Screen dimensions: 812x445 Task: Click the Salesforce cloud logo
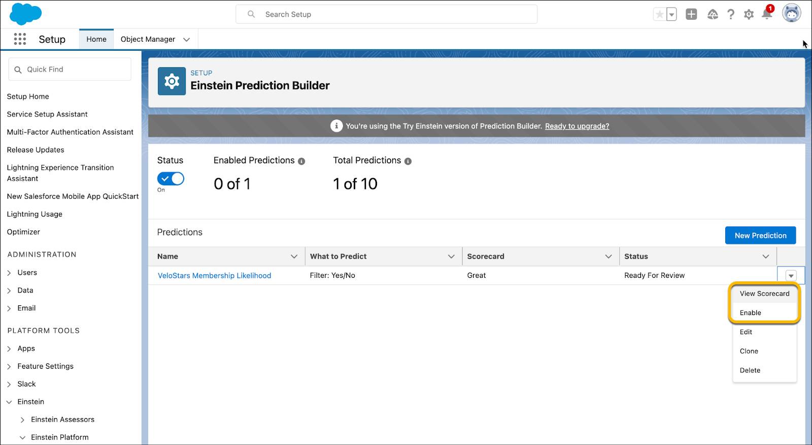coord(25,14)
